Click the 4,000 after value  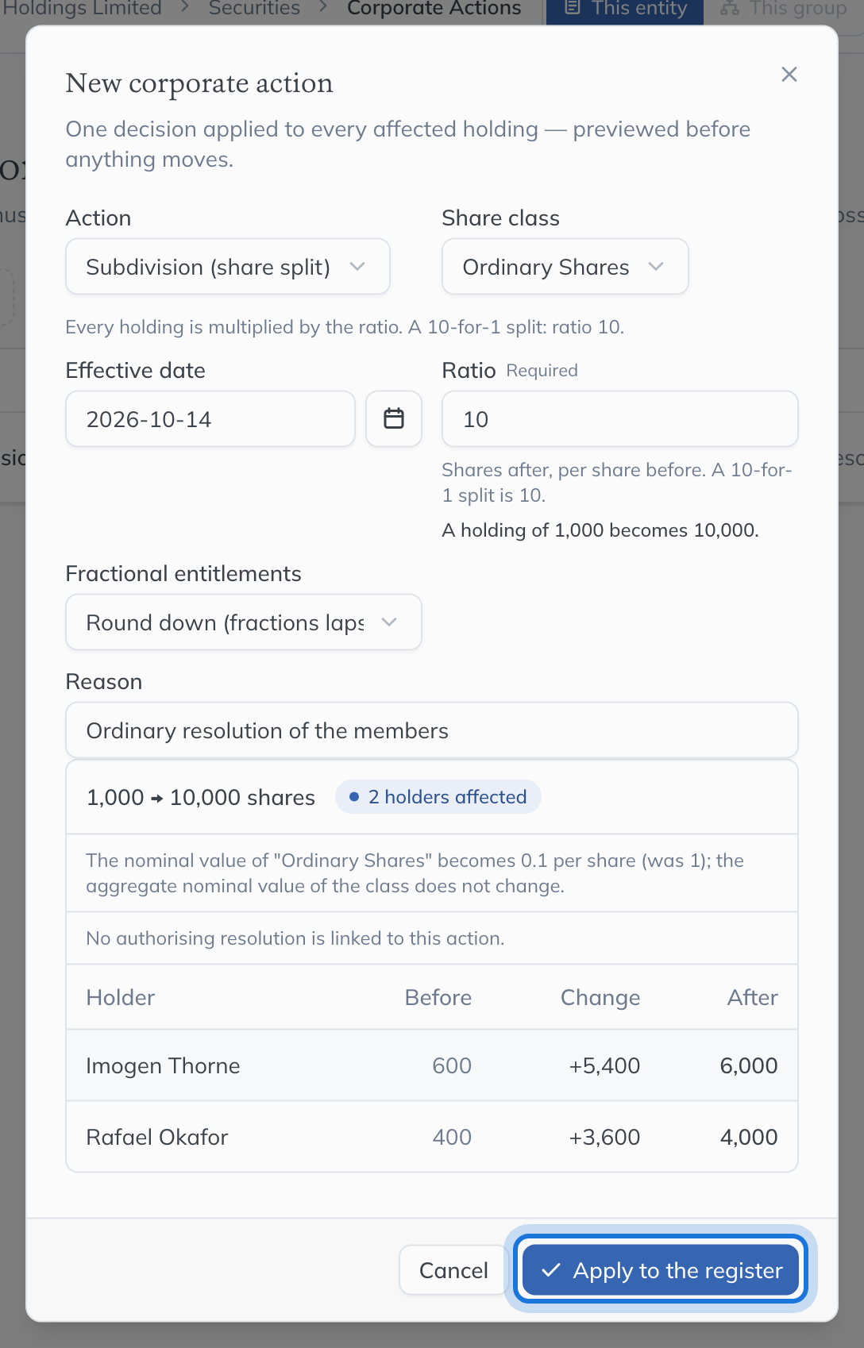click(x=749, y=1137)
